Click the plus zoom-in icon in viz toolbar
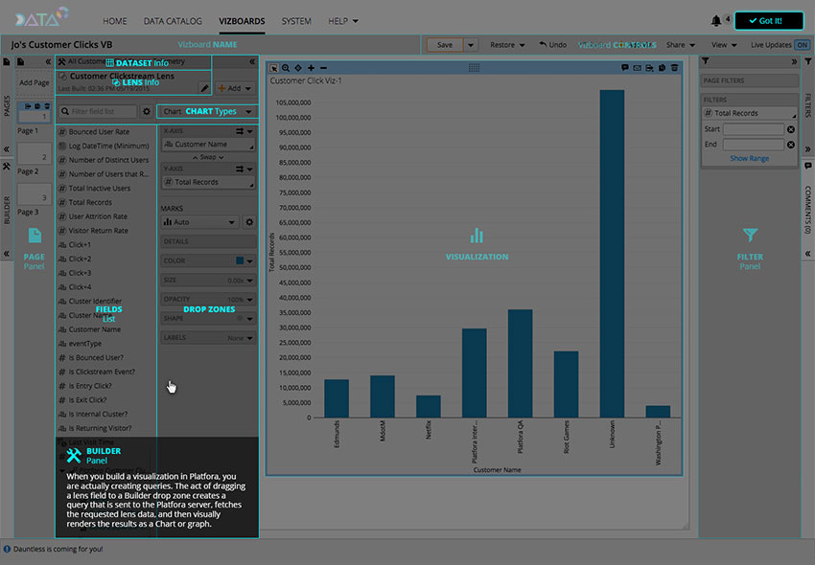Screen dimensions: 815x565 click(x=311, y=68)
